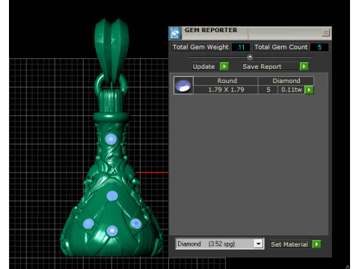Select the gem on the bottle neck
Screen dimensions: 359x269
[x=111, y=139]
